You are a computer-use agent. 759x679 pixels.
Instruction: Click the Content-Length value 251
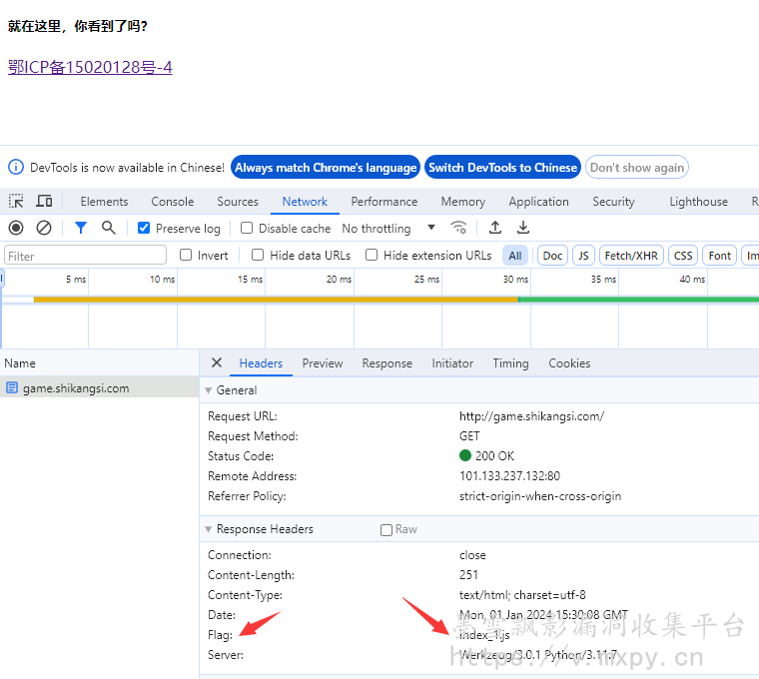point(468,574)
